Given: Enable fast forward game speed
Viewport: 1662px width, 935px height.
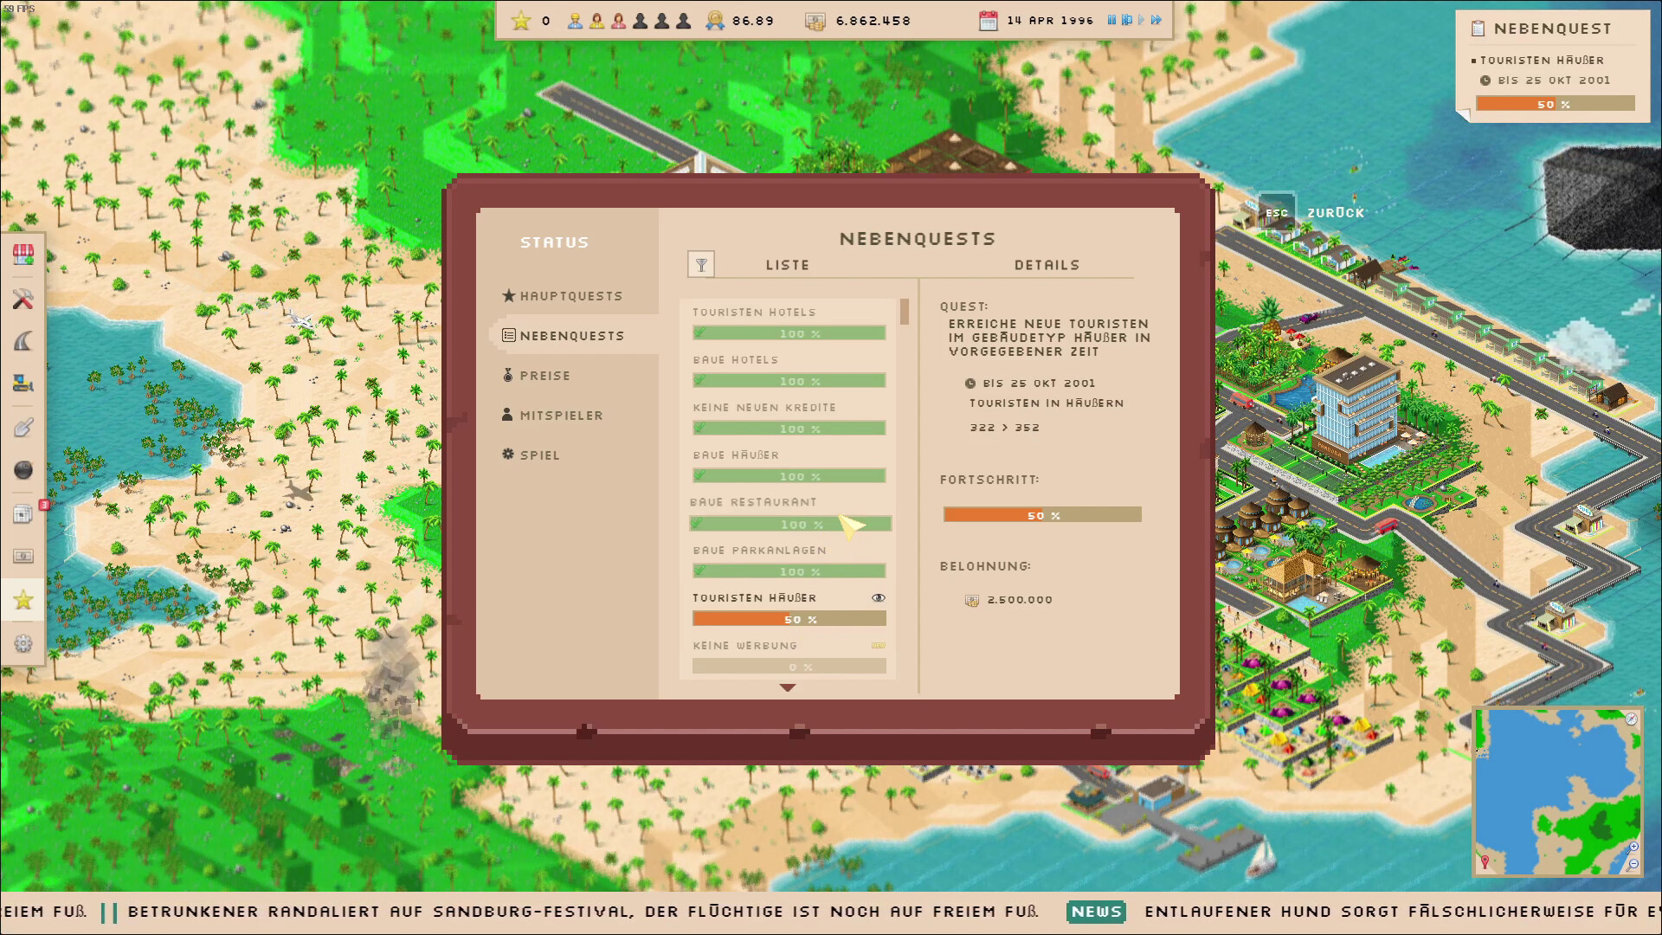Looking at the screenshot, I should tap(1156, 20).
